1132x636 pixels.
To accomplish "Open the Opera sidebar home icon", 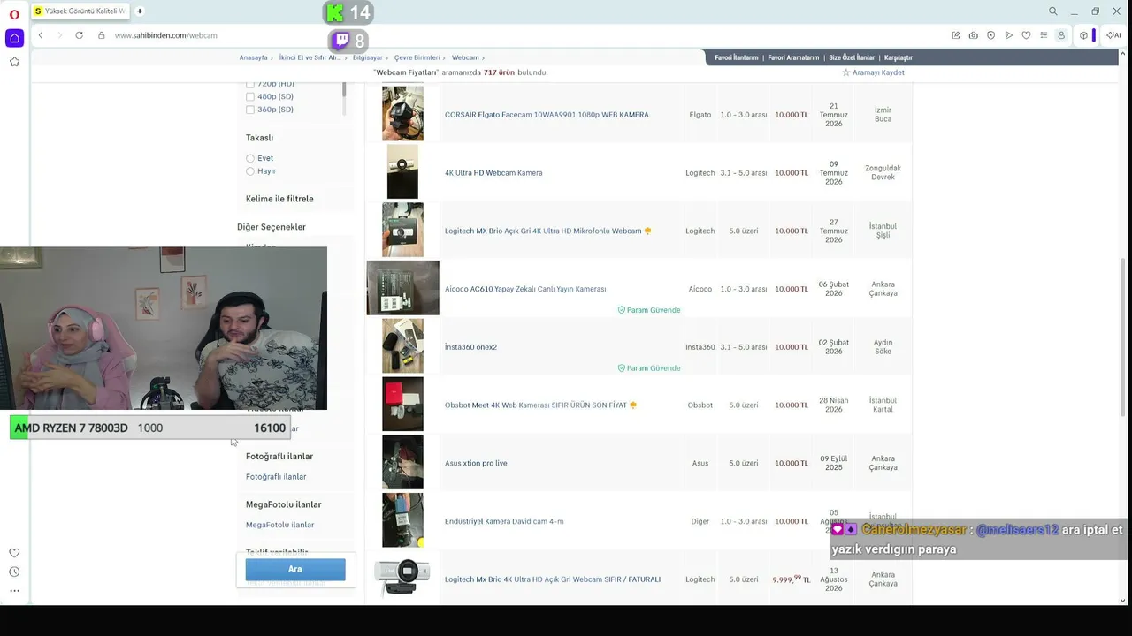I will point(14,38).
